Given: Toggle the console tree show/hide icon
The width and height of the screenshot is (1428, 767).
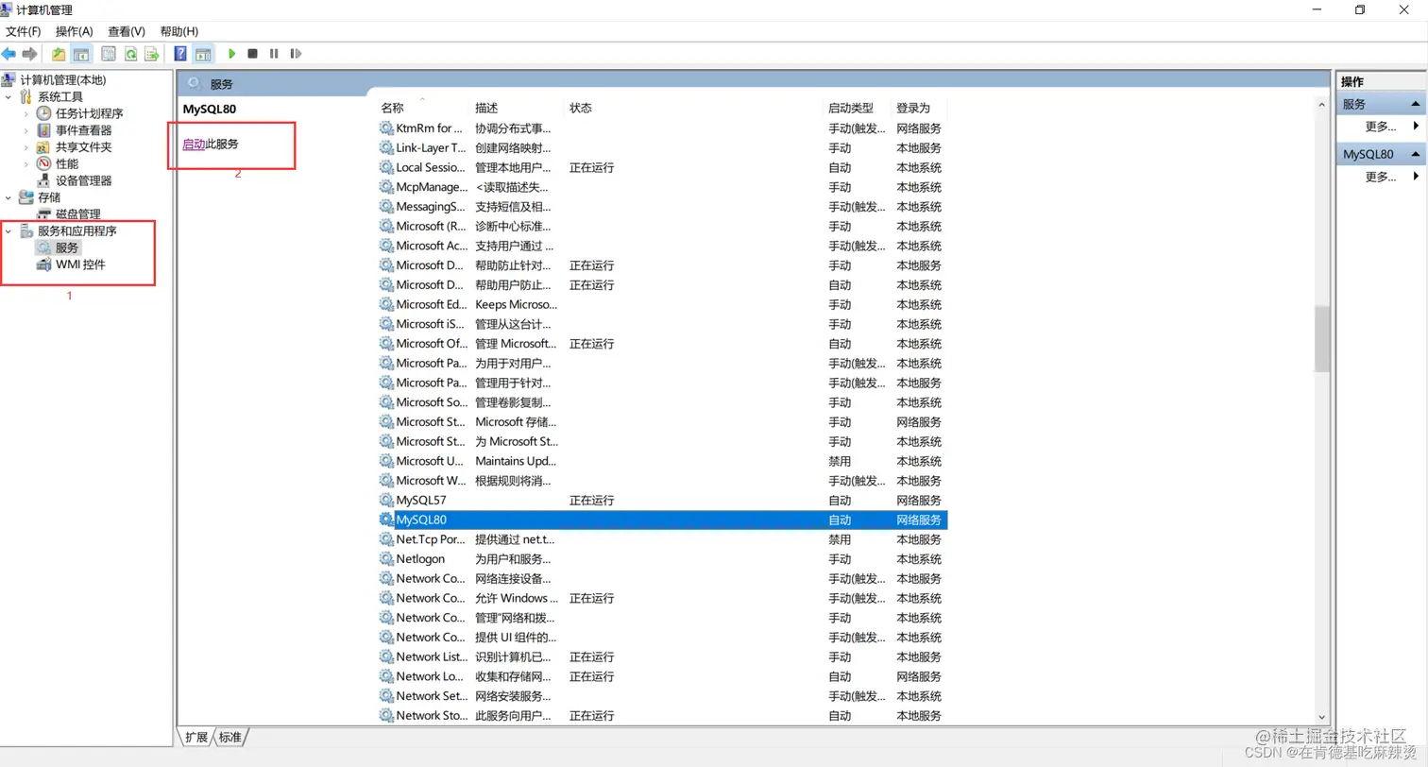Looking at the screenshot, I should click(x=81, y=54).
